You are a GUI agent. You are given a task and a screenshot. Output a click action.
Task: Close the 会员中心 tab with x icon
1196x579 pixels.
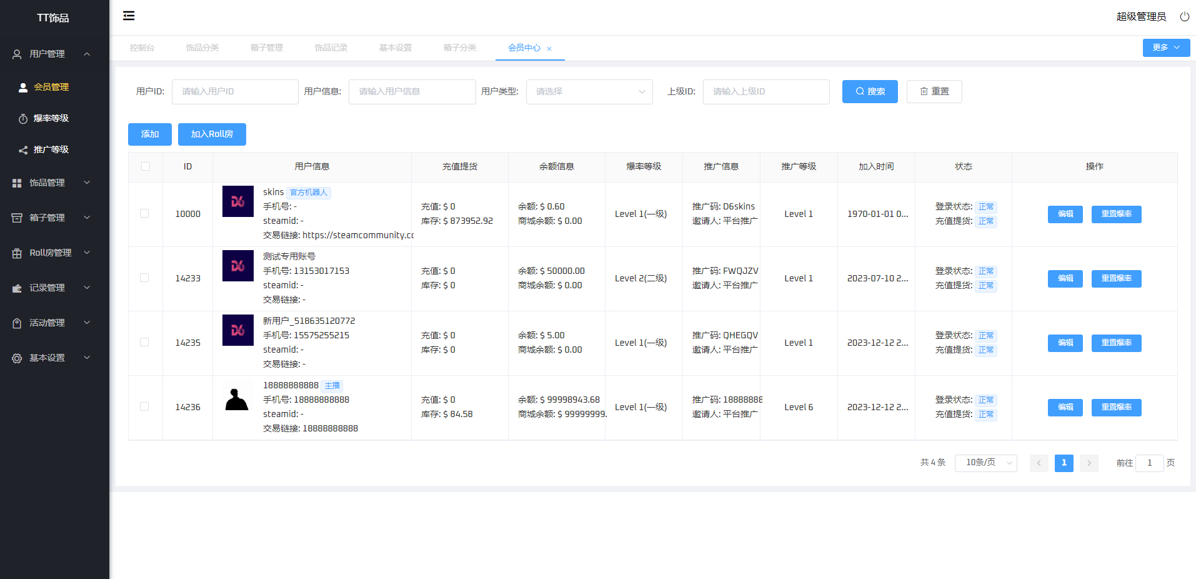549,49
